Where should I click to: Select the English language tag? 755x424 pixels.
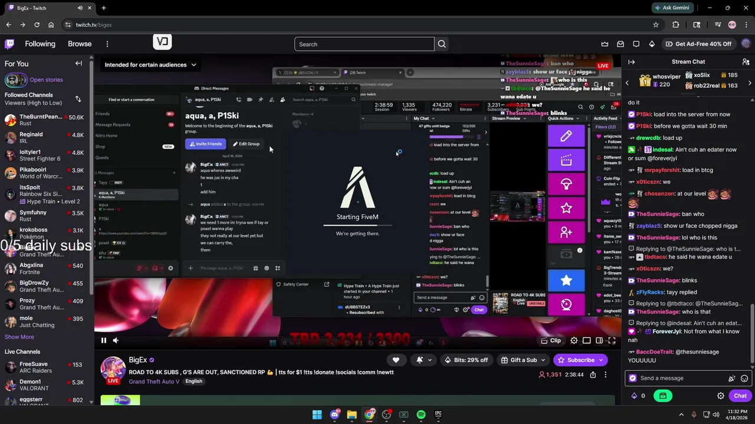[x=193, y=382]
